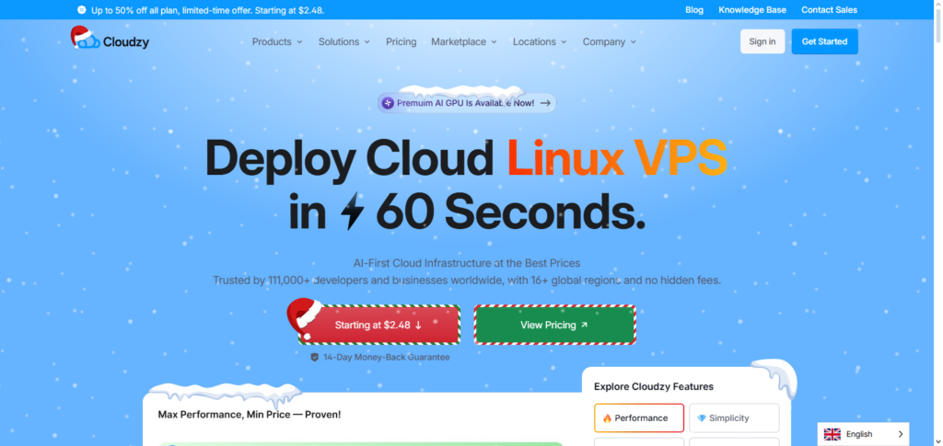
Task: Open the English language selector
Action: pyautogui.click(x=863, y=434)
